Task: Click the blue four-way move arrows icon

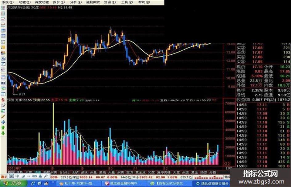Action: [3, 122]
